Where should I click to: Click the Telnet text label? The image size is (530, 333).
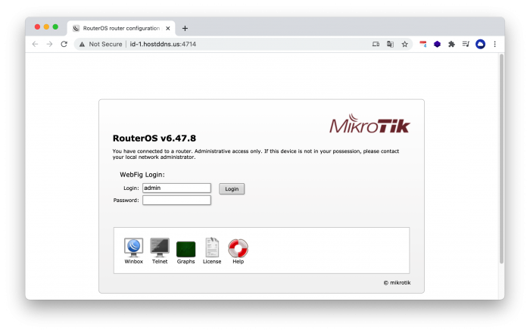160,261
